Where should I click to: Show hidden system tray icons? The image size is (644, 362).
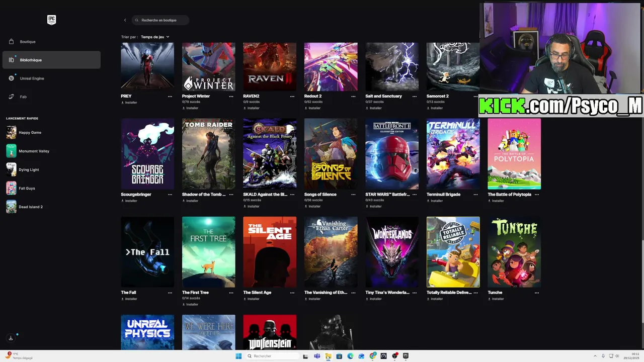pyautogui.click(x=595, y=356)
